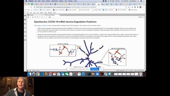Click the kernel status circle indicator
The image size is (170, 96).
point(144,17)
